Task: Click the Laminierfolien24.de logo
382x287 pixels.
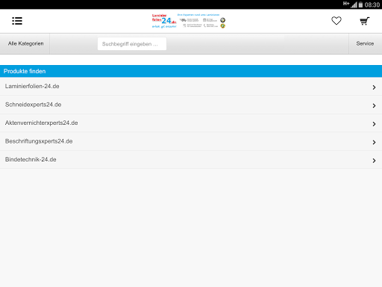Action: [164, 21]
